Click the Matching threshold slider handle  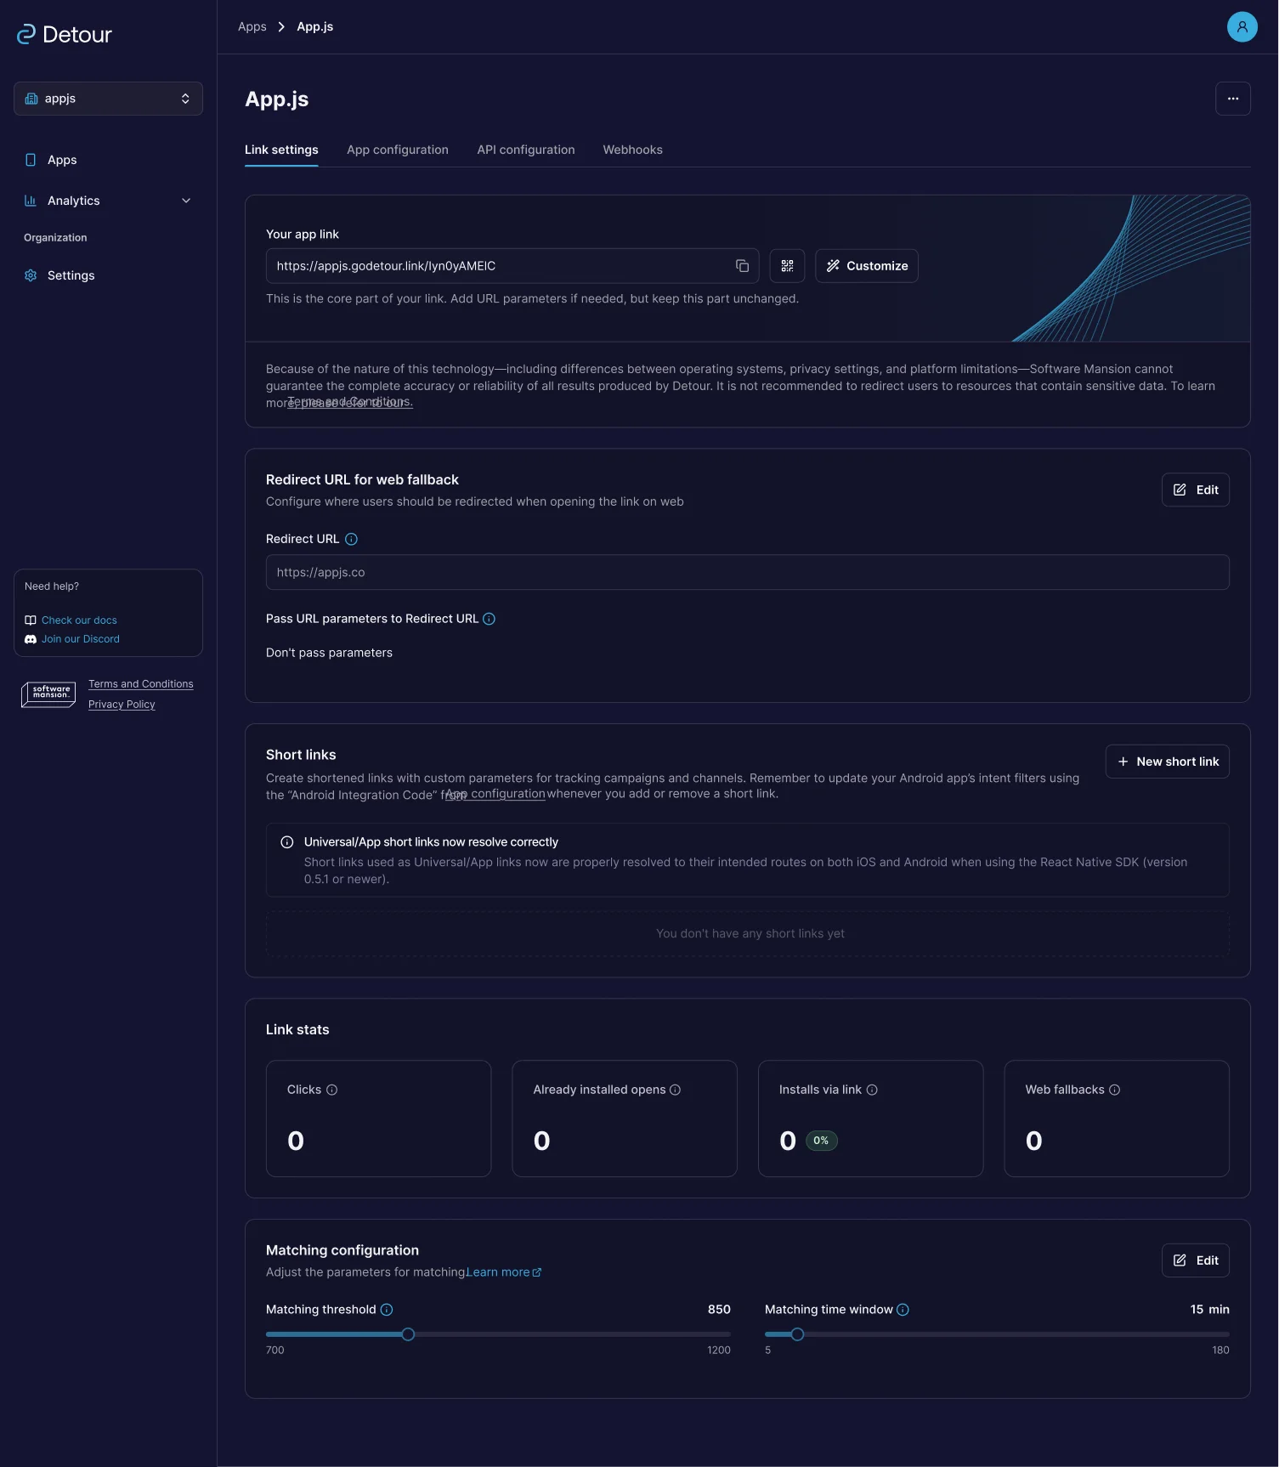coord(408,1334)
